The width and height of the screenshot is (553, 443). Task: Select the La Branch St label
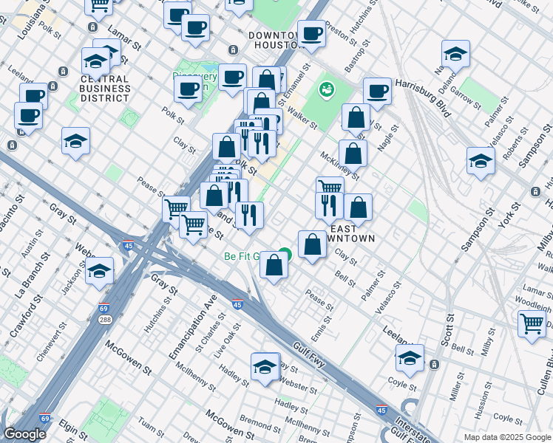pyautogui.click(x=33, y=275)
